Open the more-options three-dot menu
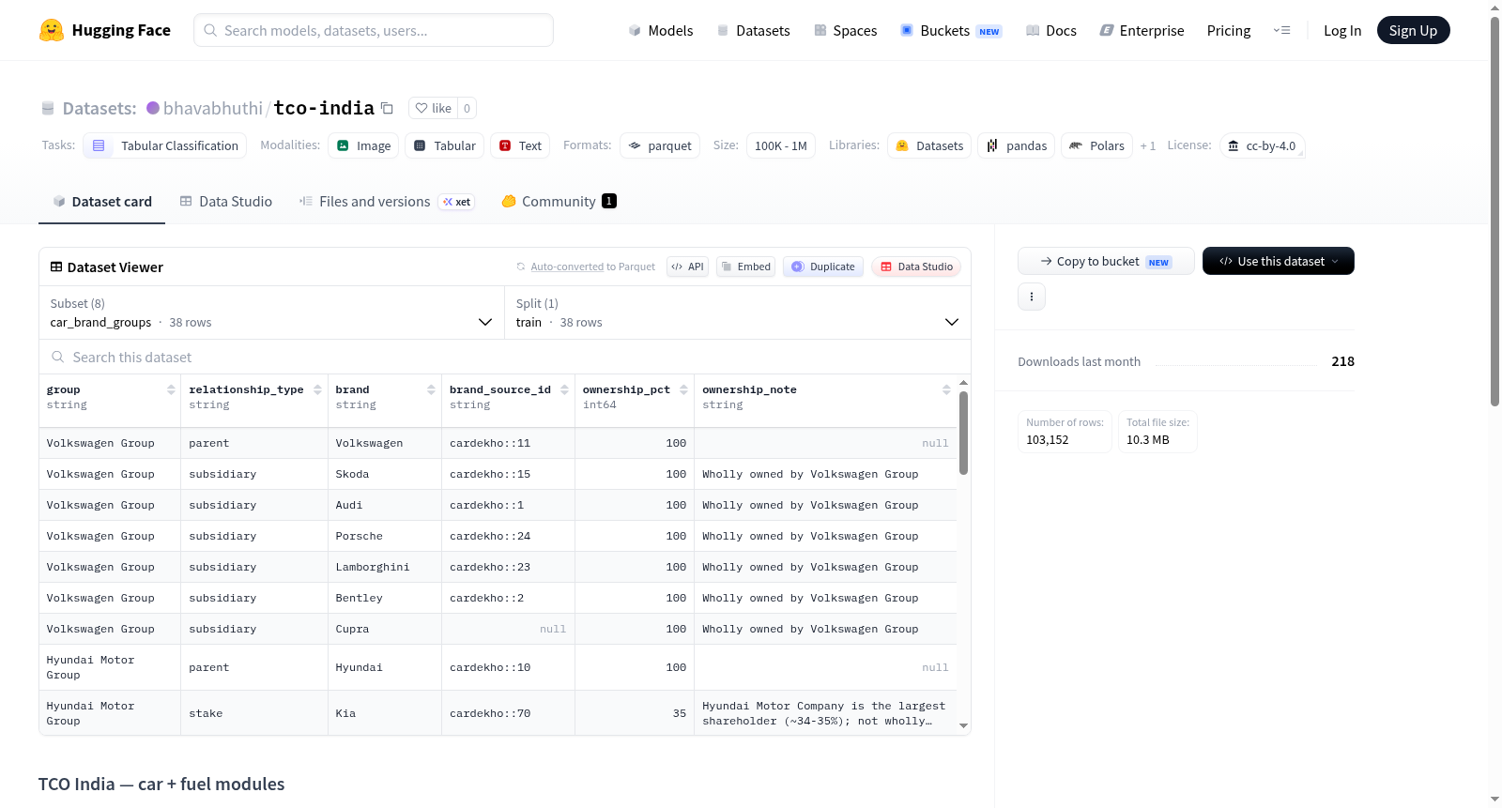 click(1032, 297)
